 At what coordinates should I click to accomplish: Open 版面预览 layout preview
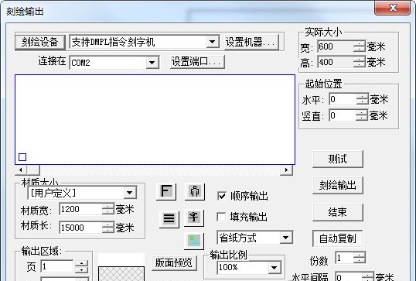pos(174,263)
